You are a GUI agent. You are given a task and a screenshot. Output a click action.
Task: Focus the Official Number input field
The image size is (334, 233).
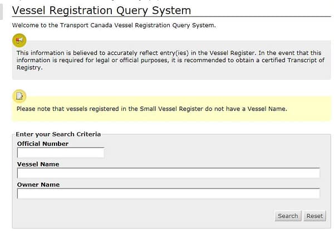tap(61, 153)
